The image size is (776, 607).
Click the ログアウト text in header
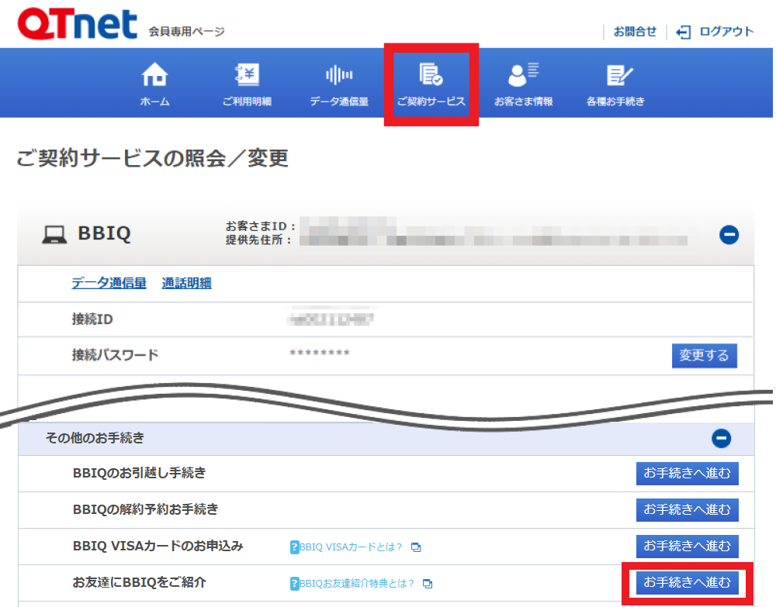point(726,32)
